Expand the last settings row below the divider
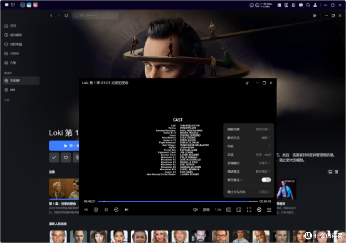 (x=249, y=192)
